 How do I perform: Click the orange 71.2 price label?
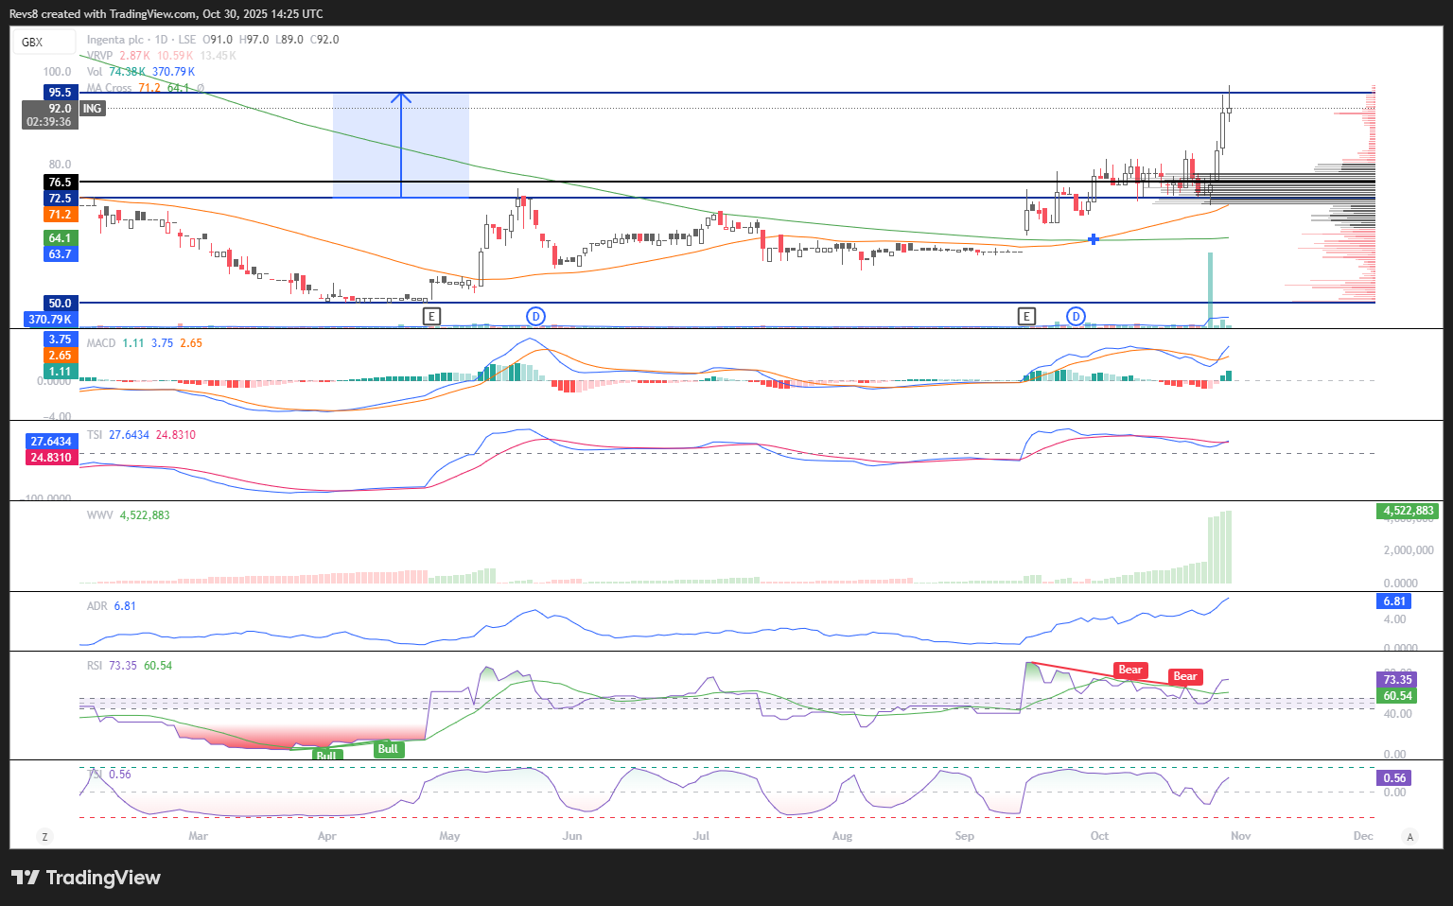(60, 215)
